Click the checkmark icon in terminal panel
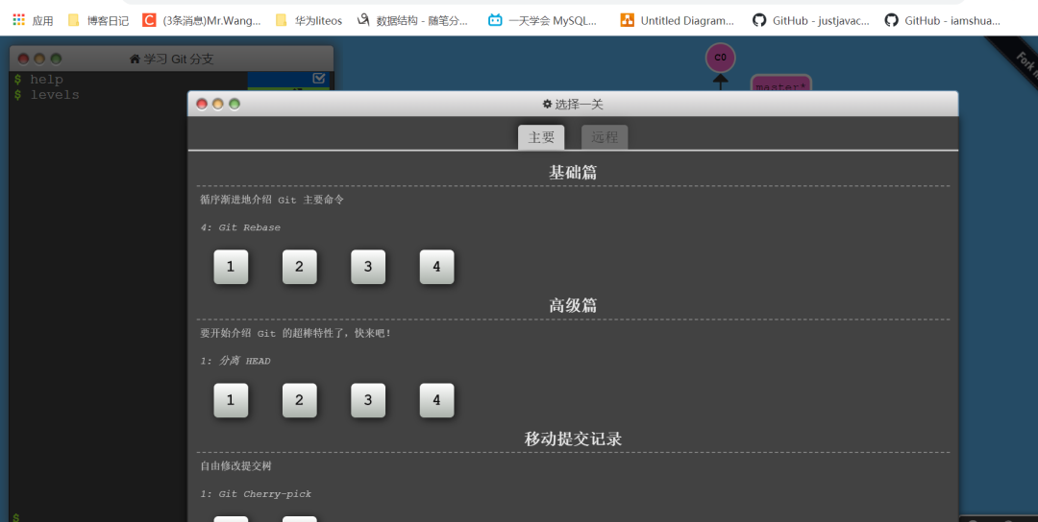This screenshot has height=522, width=1038. pos(319,79)
